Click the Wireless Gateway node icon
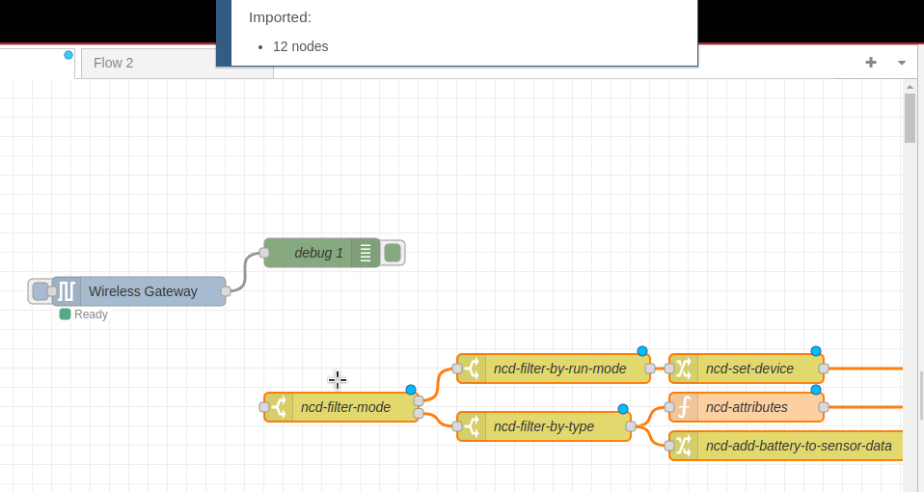The image size is (924, 492). 67,291
